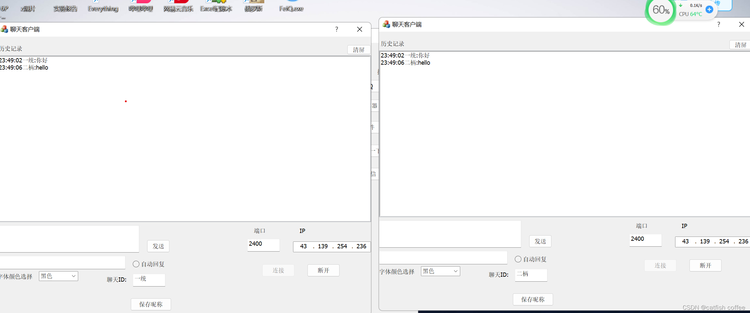Close the right 聊天客户端 window
750x313 pixels.
tap(741, 25)
